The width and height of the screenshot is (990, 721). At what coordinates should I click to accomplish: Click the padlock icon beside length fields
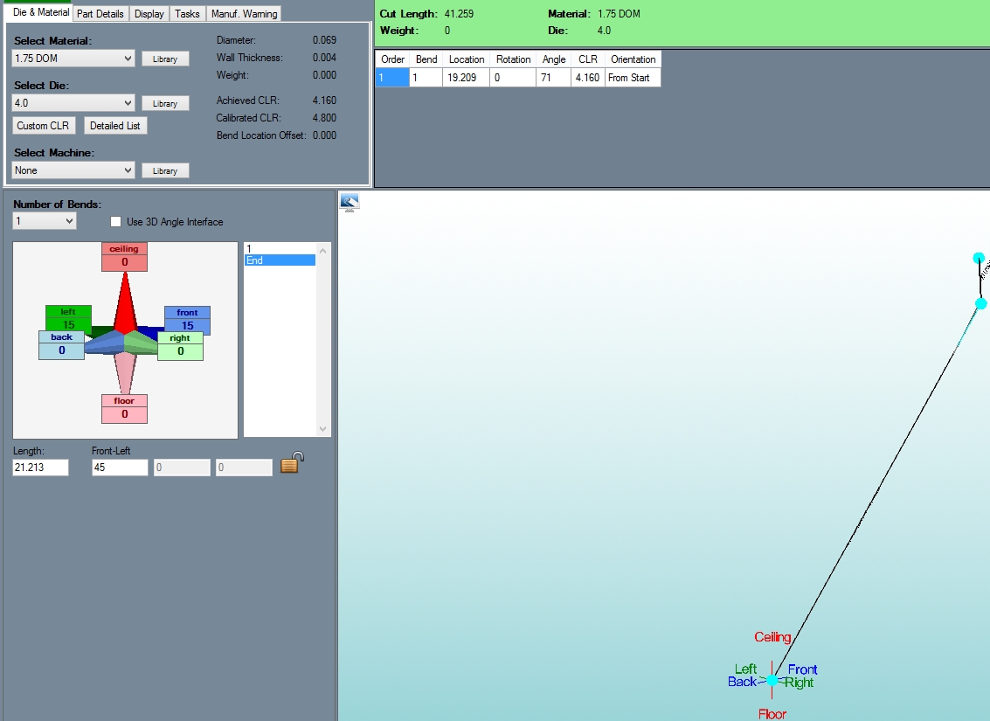[x=292, y=462]
